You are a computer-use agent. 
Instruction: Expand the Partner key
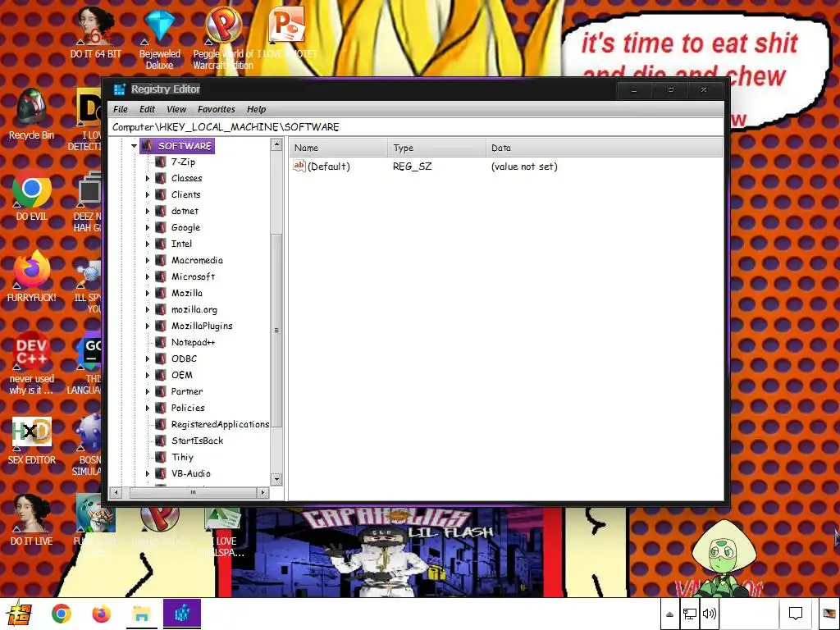tap(148, 391)
